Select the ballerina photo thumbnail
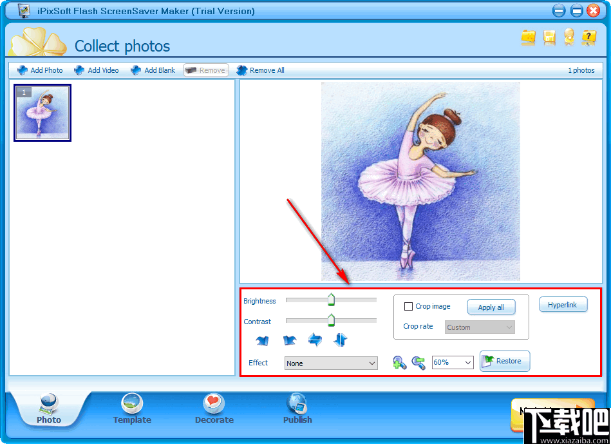The height and width of the screenshot is (444, 611). pos(42,113)
